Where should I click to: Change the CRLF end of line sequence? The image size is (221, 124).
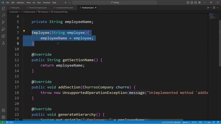coord(200,122)
